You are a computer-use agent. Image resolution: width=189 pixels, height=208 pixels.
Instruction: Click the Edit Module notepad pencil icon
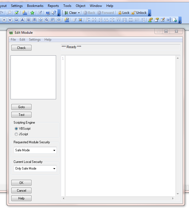click(x=163, y=20)
